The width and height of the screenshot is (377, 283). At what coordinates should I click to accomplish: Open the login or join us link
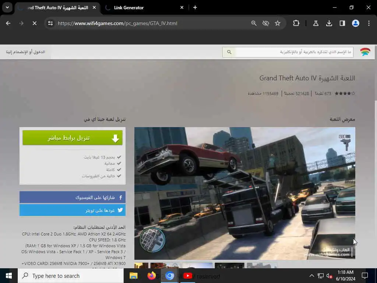(x=25, y=52)
